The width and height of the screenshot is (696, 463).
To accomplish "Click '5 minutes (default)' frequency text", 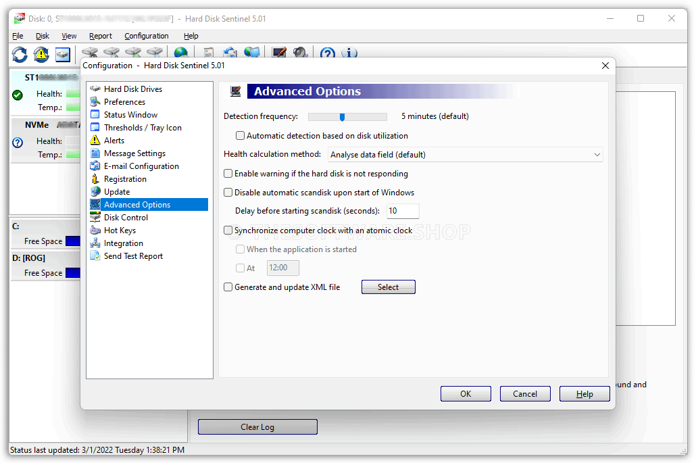I will pos(435,116).
